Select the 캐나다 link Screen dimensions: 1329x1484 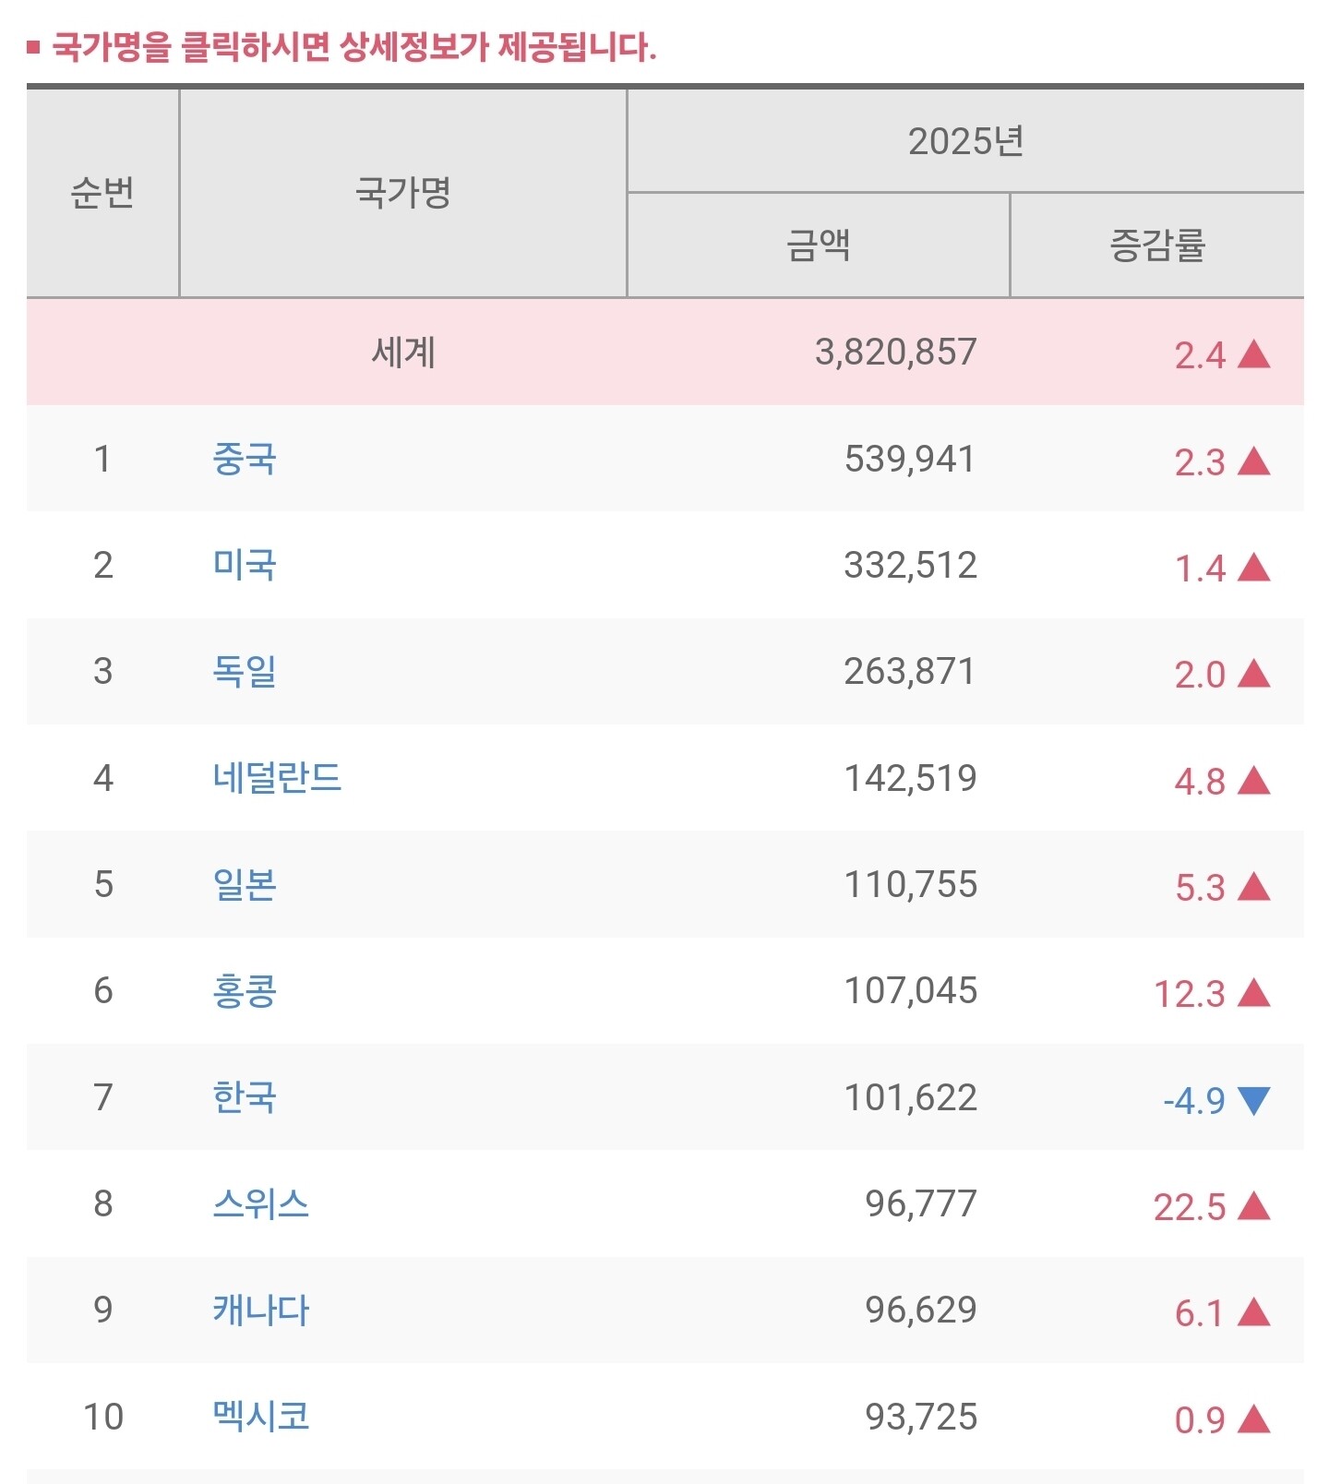261,1310
